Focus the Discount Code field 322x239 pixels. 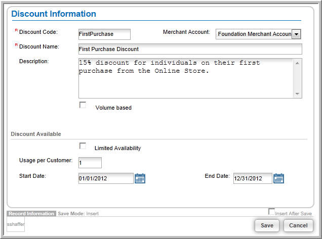(104, 34)
